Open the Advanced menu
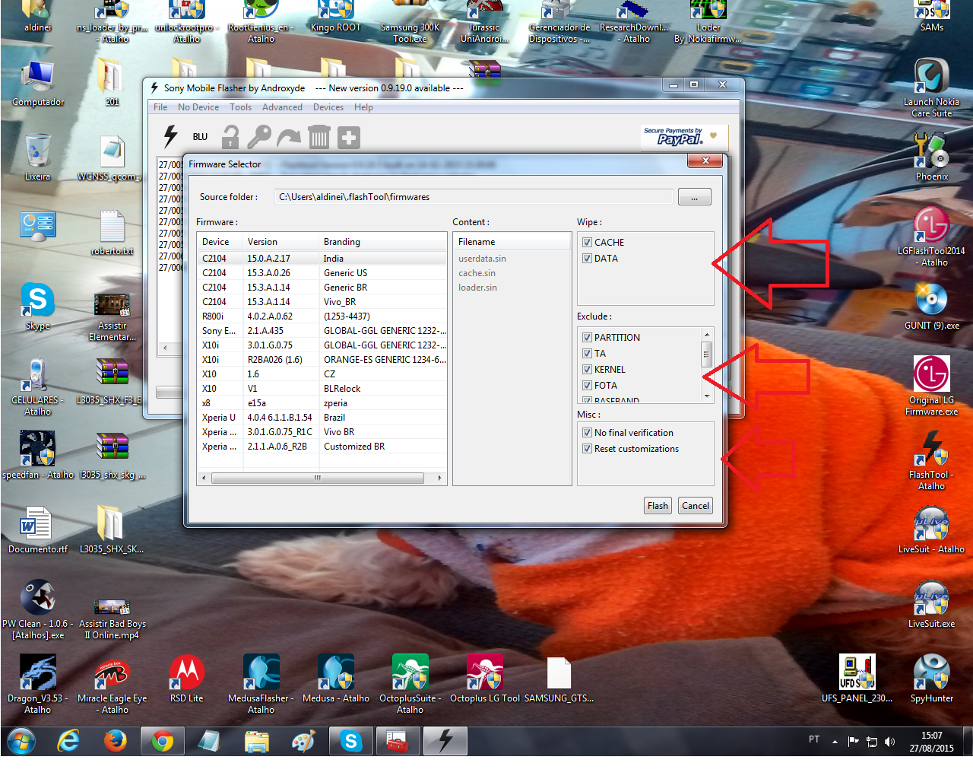 (282, 107)
